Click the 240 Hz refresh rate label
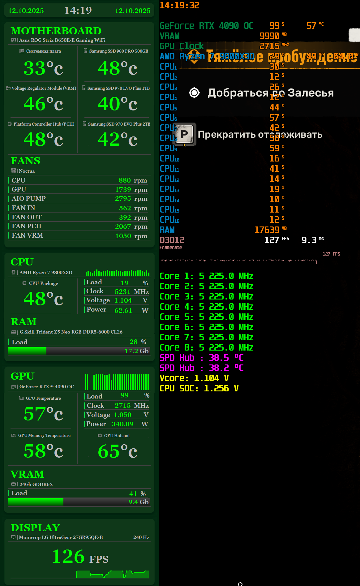 [x=141, y=537]
